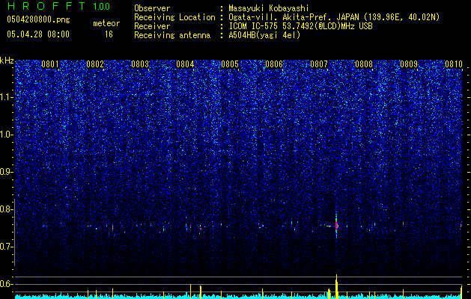The height and width of the screenshot is (299, 471).
Task: Click the date stamp 05.04.28 08:00
Action: (38, 34)
